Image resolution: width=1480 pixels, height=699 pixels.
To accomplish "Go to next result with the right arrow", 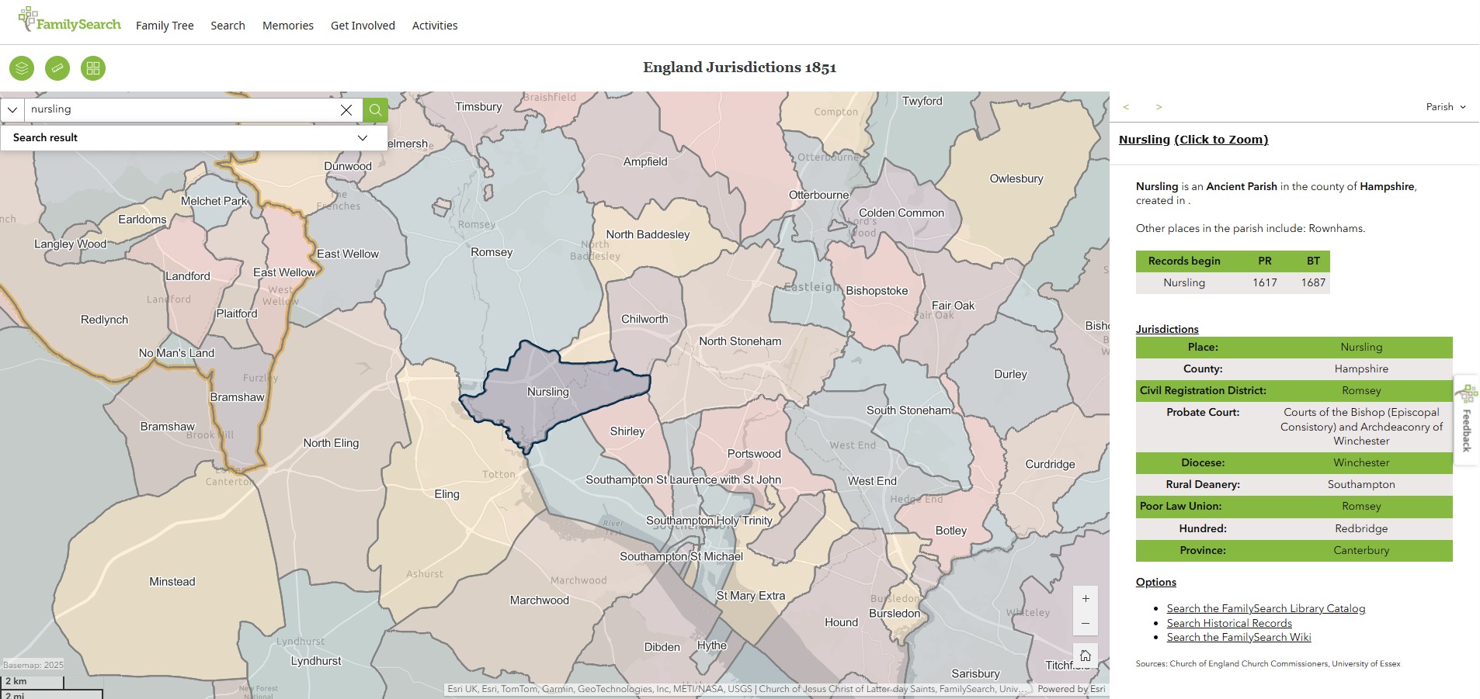I will point(1159,107).
